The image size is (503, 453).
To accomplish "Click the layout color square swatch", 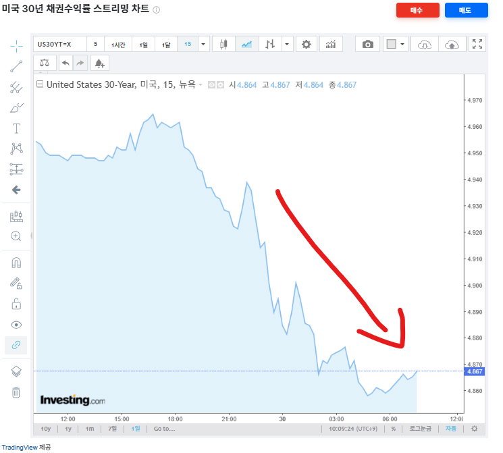I will coord(391,45).
